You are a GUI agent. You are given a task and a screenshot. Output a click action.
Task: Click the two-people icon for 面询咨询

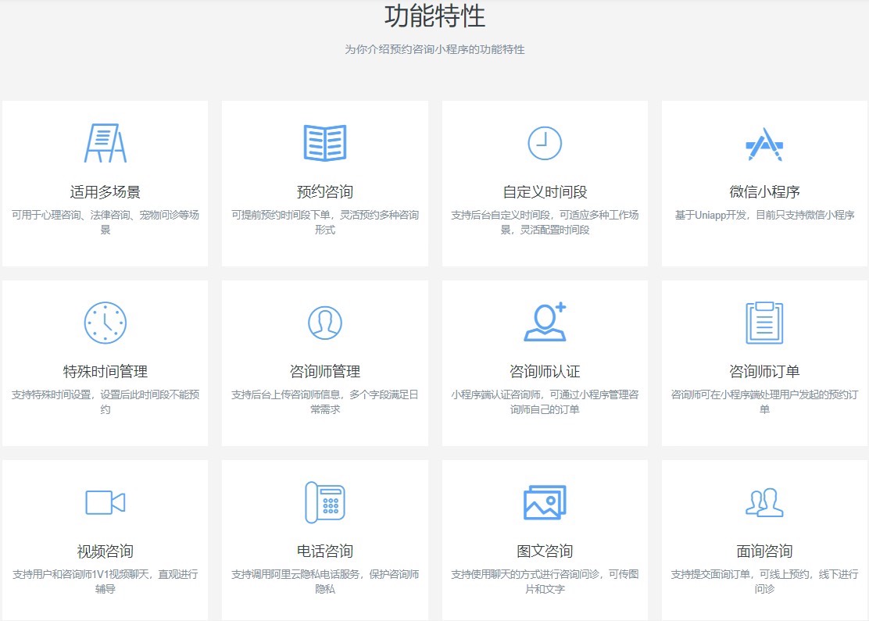click(x=764, y=502)
